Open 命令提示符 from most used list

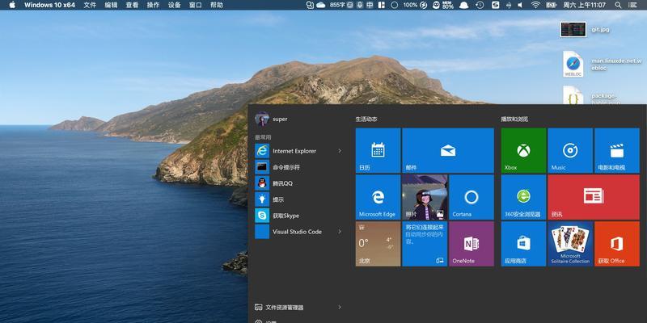(x=298, y=167)
